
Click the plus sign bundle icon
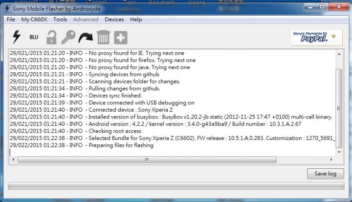point(121,38)
